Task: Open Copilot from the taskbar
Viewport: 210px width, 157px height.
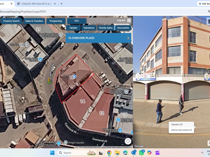Action: coord(149,153)
